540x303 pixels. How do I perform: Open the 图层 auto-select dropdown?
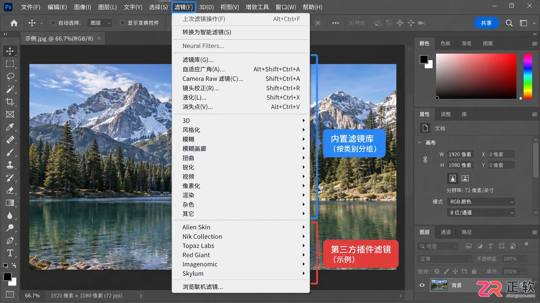coord(99,23)
